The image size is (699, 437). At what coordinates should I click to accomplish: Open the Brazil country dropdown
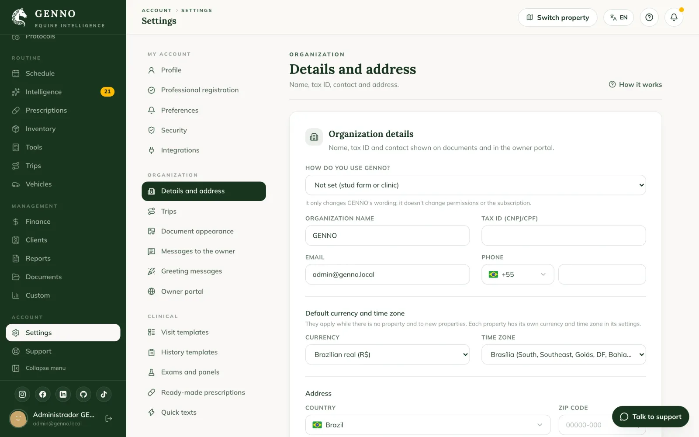(428, 425)
